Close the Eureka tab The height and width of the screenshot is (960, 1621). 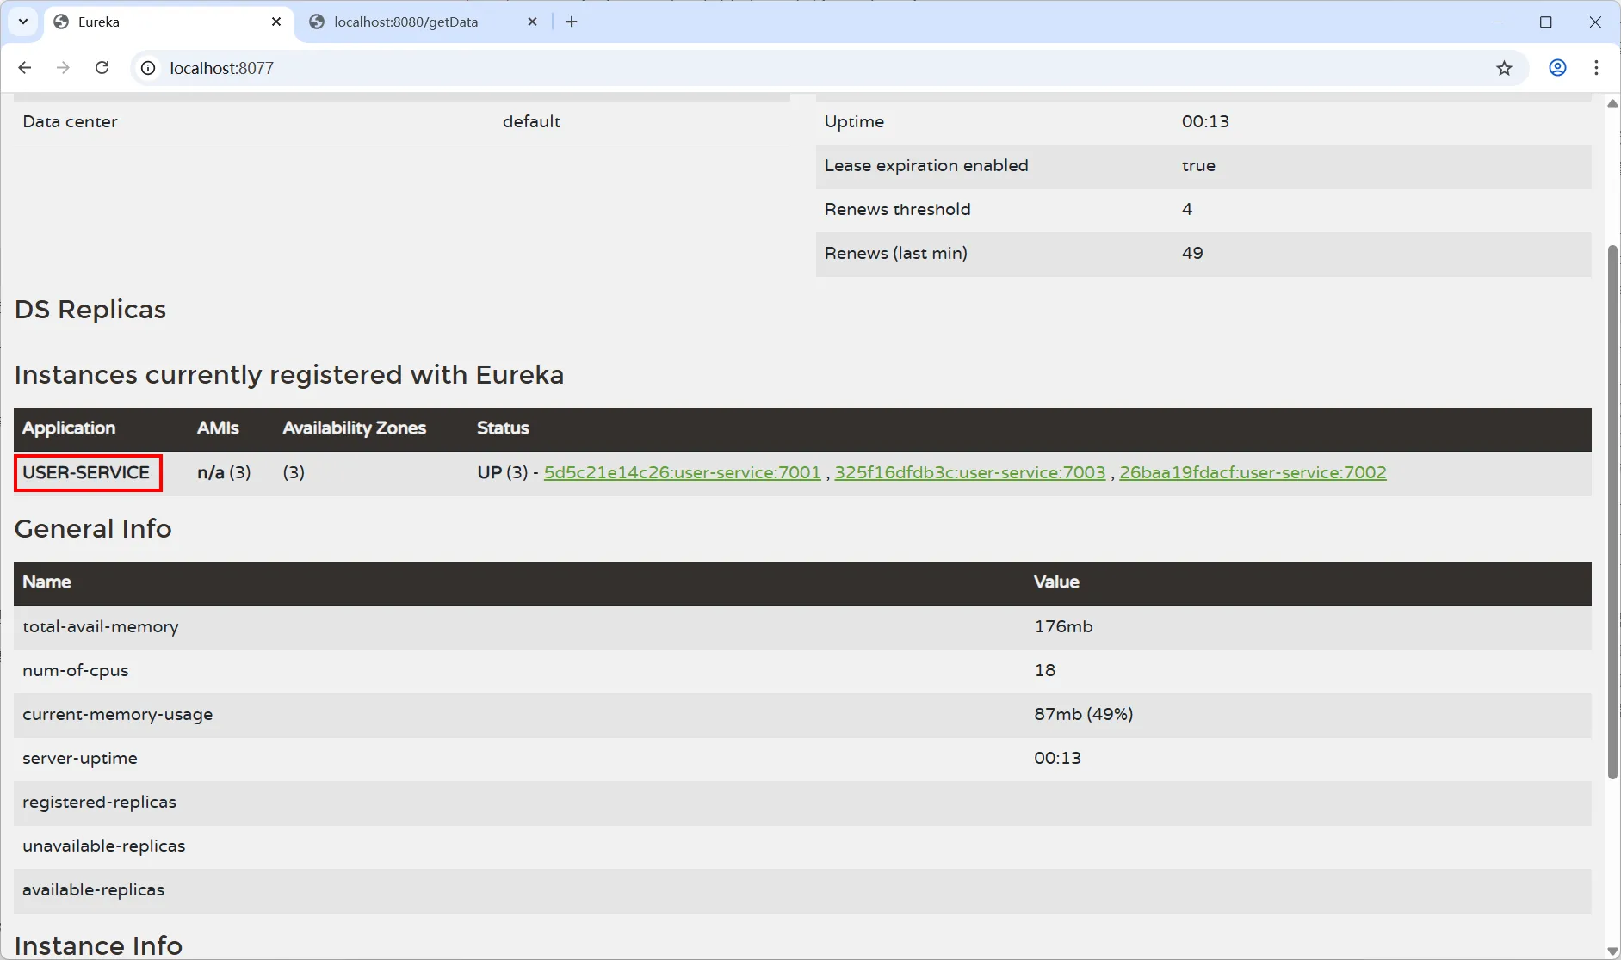coord(276,22)
